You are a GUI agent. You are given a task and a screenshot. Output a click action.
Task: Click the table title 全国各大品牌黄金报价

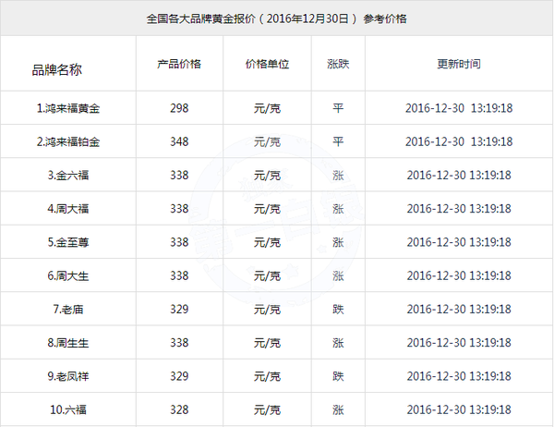click(x=200, y=18)
